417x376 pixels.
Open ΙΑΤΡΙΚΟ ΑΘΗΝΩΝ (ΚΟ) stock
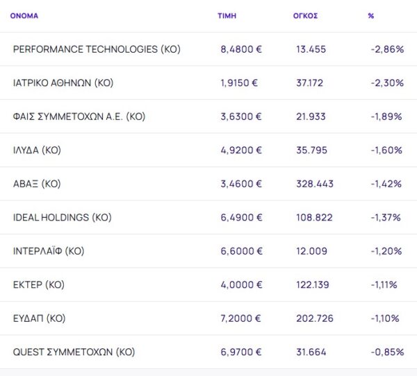click(63, 83)
